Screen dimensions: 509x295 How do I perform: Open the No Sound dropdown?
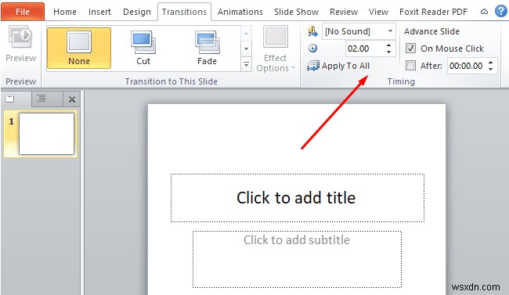pyautogui.click(x=390, y=31)
